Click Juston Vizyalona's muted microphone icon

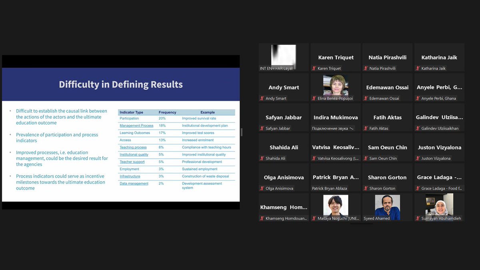point(418,158)
